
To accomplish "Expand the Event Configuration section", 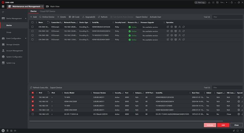I will (x=26, y=38).
